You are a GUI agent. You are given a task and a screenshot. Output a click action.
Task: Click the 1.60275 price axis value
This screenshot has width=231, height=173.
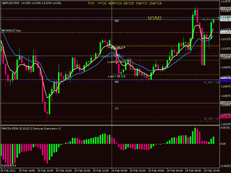click(x=226, y=124)
